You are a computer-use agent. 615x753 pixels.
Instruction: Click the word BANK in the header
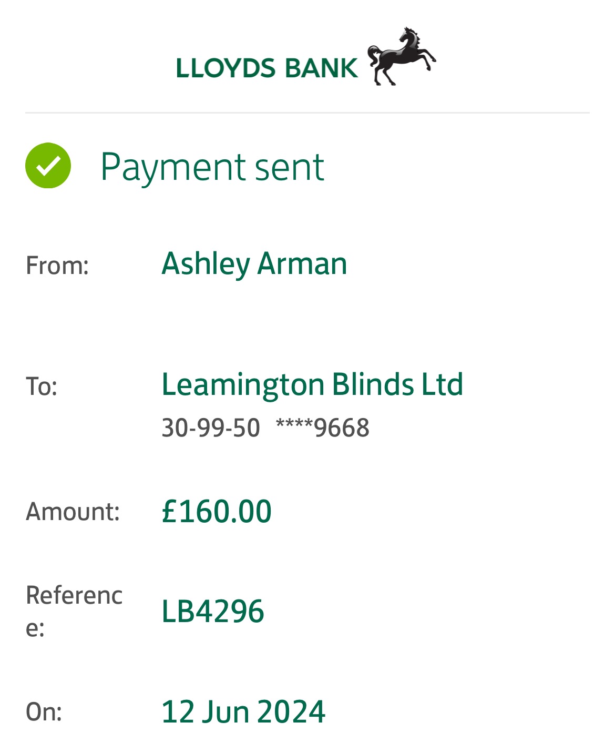pos(321,68)
